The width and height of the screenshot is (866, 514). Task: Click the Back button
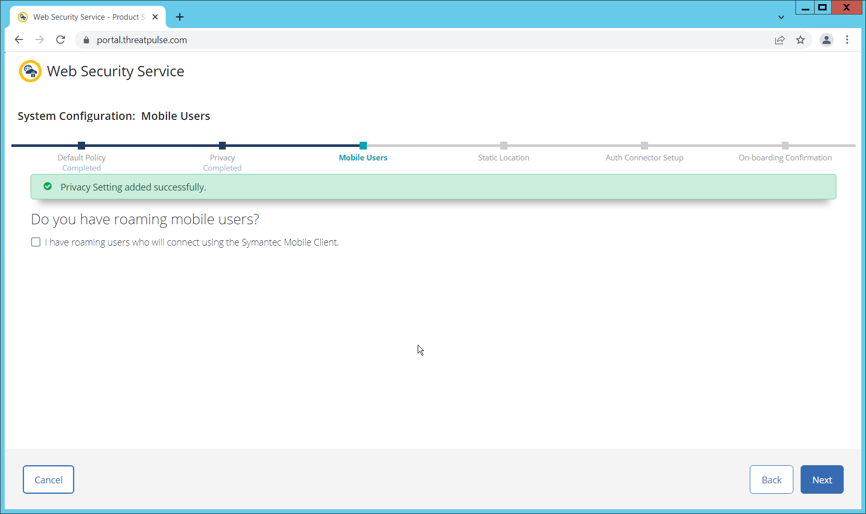(771, 480)
